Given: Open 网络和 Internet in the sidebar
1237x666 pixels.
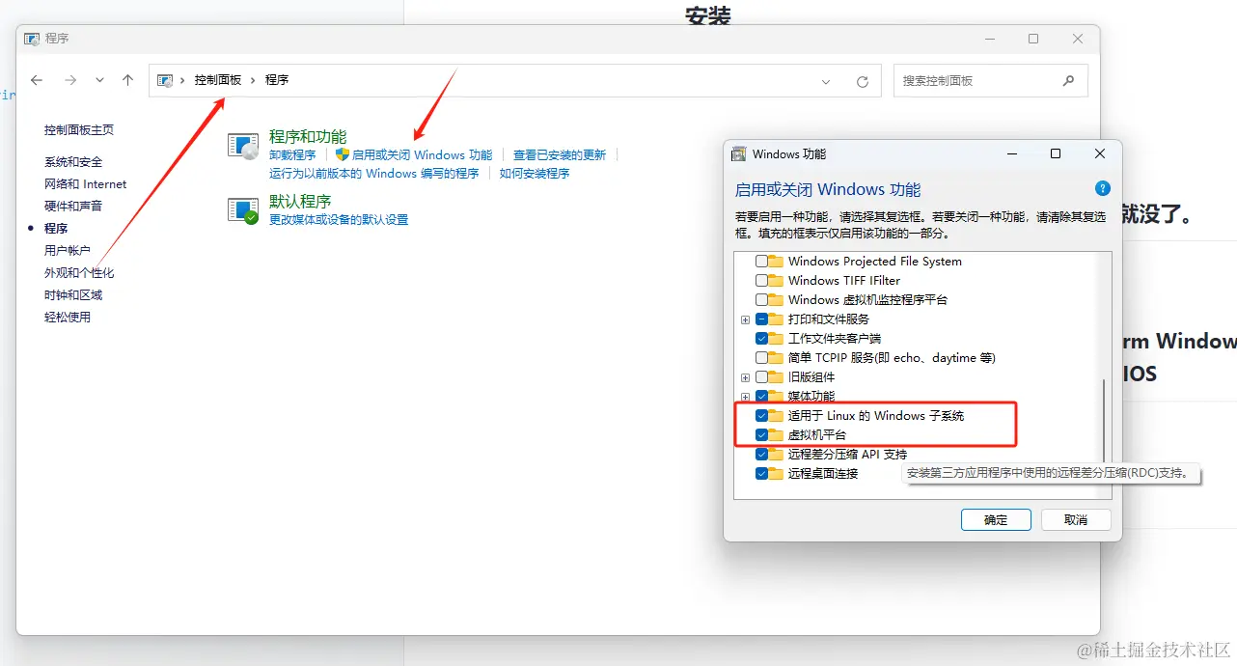Looking at the screenshot, I should [86, 184].
